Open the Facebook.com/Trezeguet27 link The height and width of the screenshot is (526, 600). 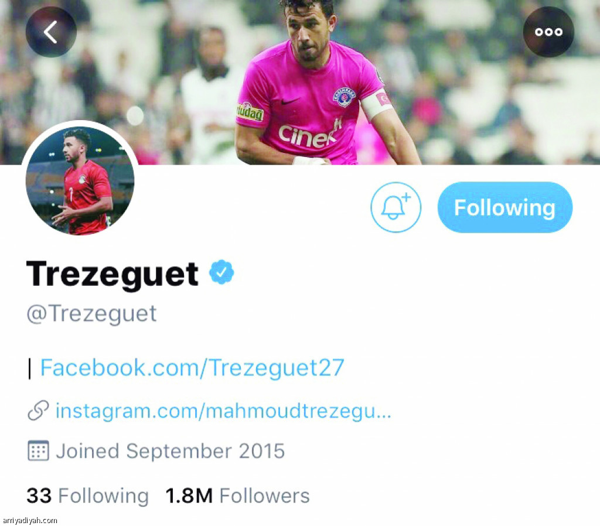(192, 368)
